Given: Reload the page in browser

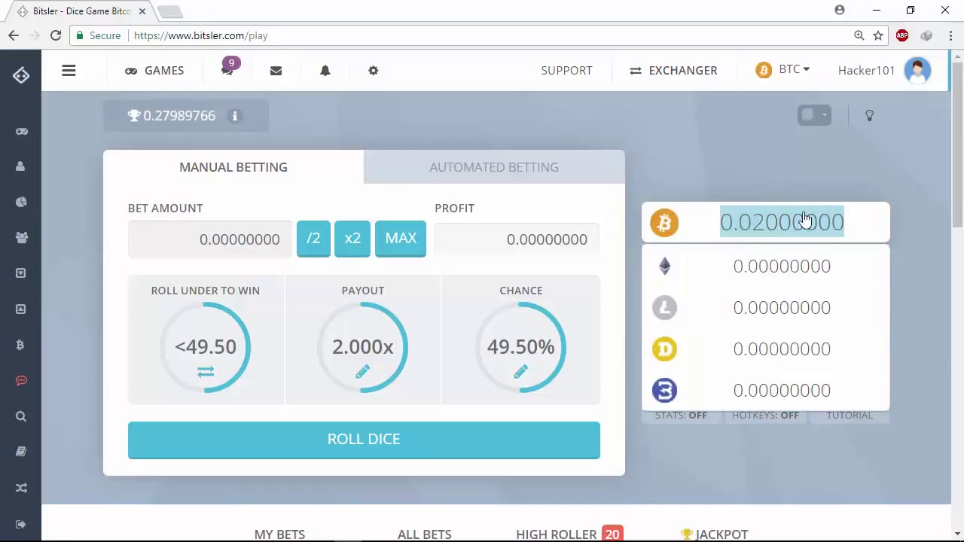Looking at the screenshot, I should (56, 35).
